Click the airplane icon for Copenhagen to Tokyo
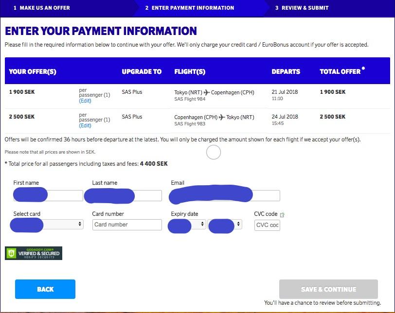 (x=222, y=117)
